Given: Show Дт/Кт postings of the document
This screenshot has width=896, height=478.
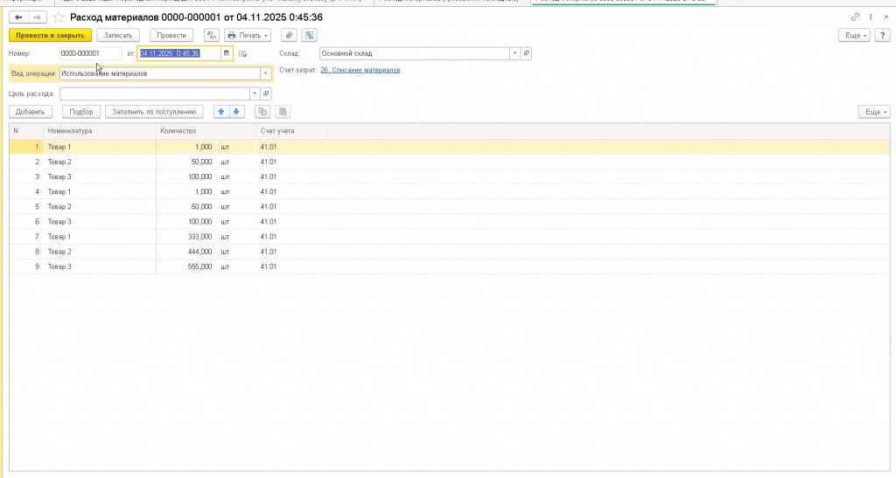Looking at the screenshot, I should point(212,35).
